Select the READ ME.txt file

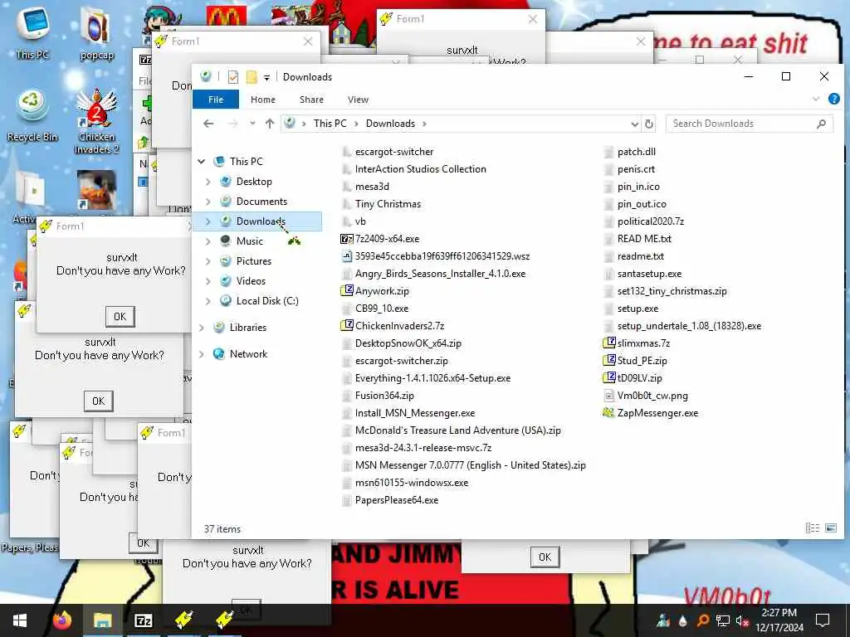tap(637, 238)
